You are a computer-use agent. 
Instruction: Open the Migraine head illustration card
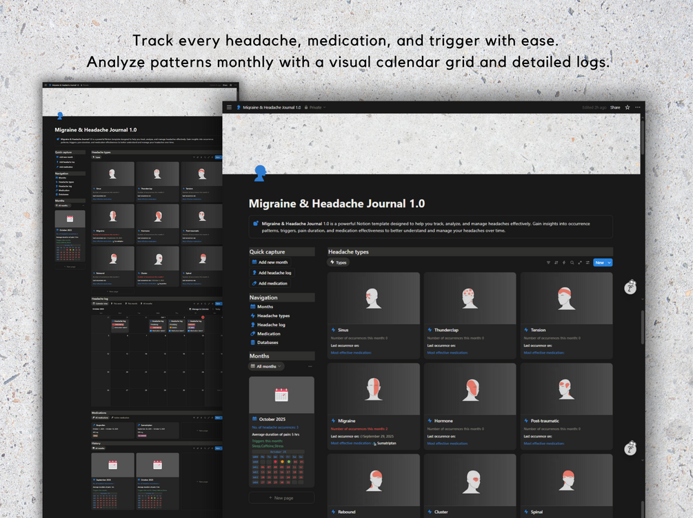(374, 389)
